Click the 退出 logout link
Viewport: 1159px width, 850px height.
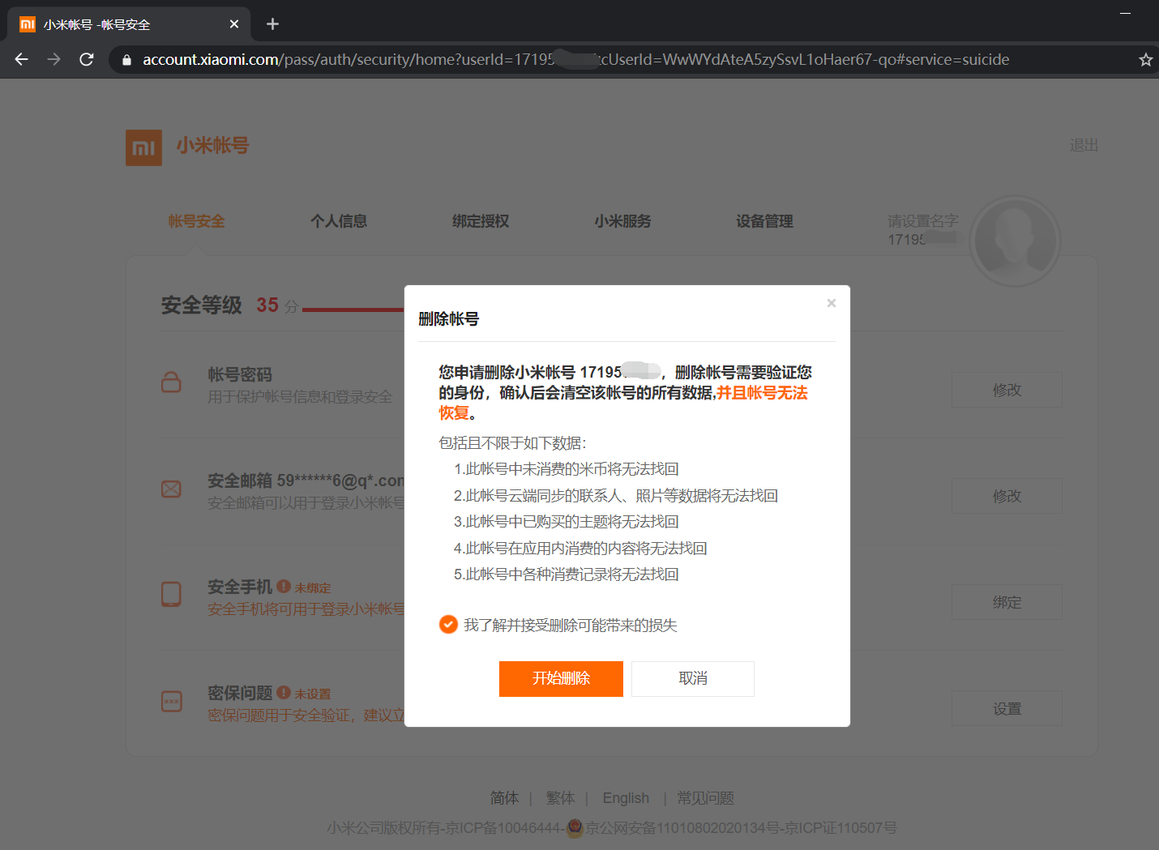1084,145
